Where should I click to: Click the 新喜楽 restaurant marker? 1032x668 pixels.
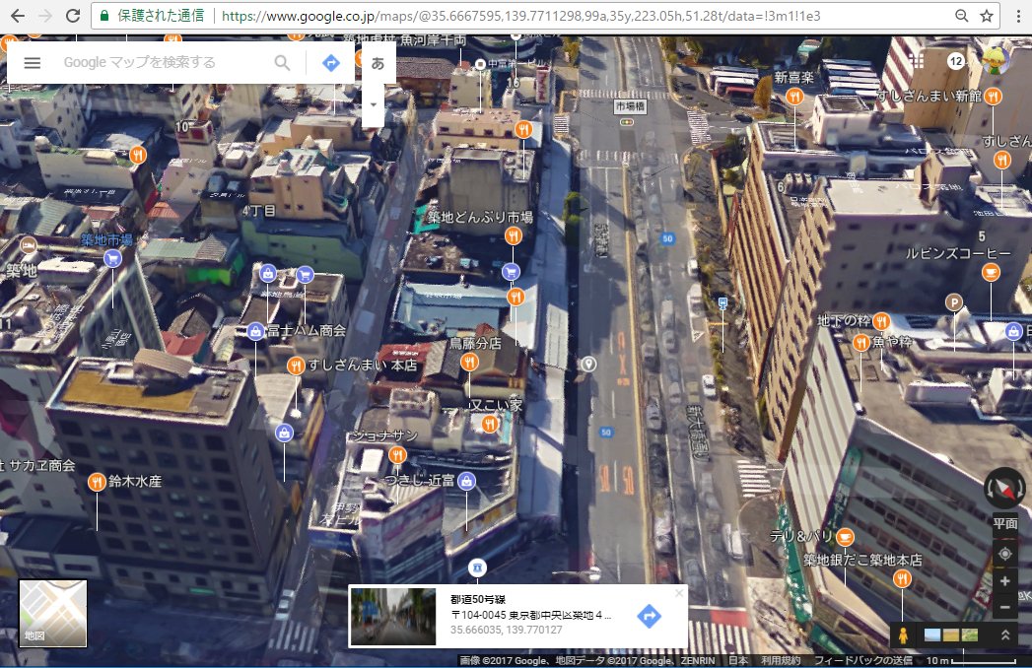click(x=795, y=98)
